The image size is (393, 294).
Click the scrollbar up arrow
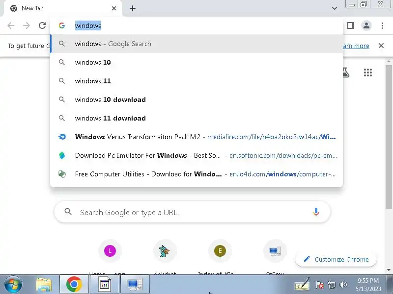tap(389, 61)
